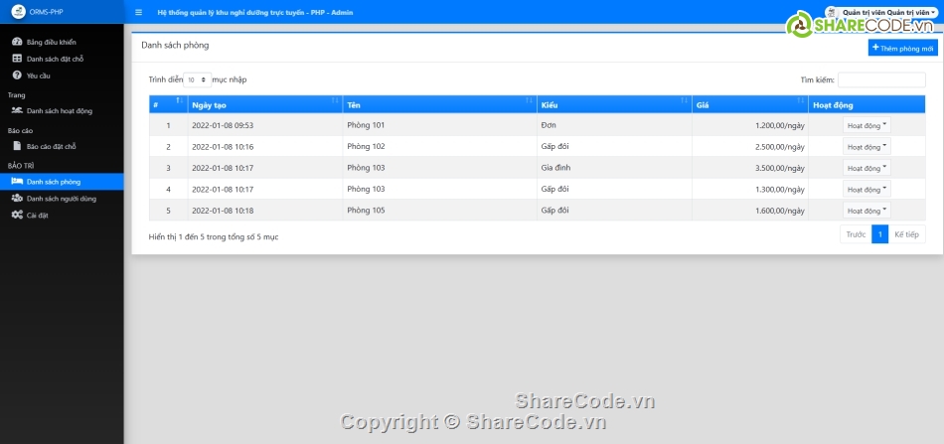Click the file icon beside Báo cáo đặt chỗ
Screen dimensions: 944x444
[x=17, y=146]
